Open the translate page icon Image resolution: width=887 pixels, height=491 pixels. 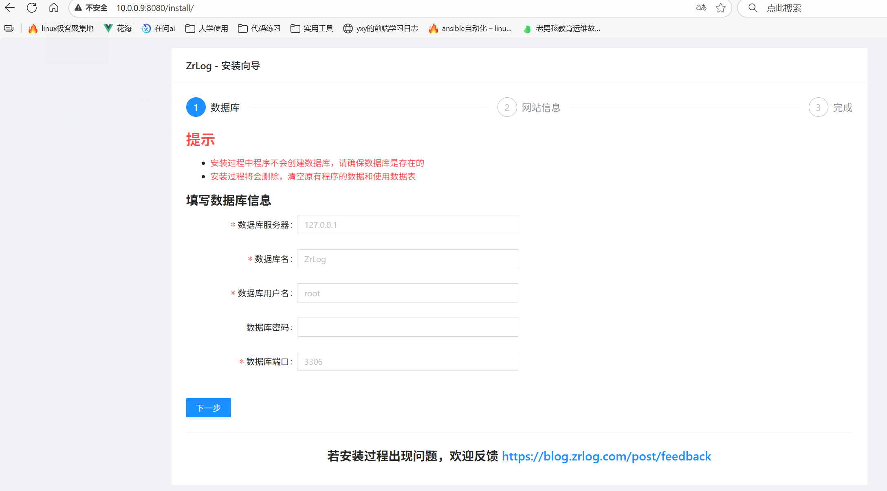(701, 8)
